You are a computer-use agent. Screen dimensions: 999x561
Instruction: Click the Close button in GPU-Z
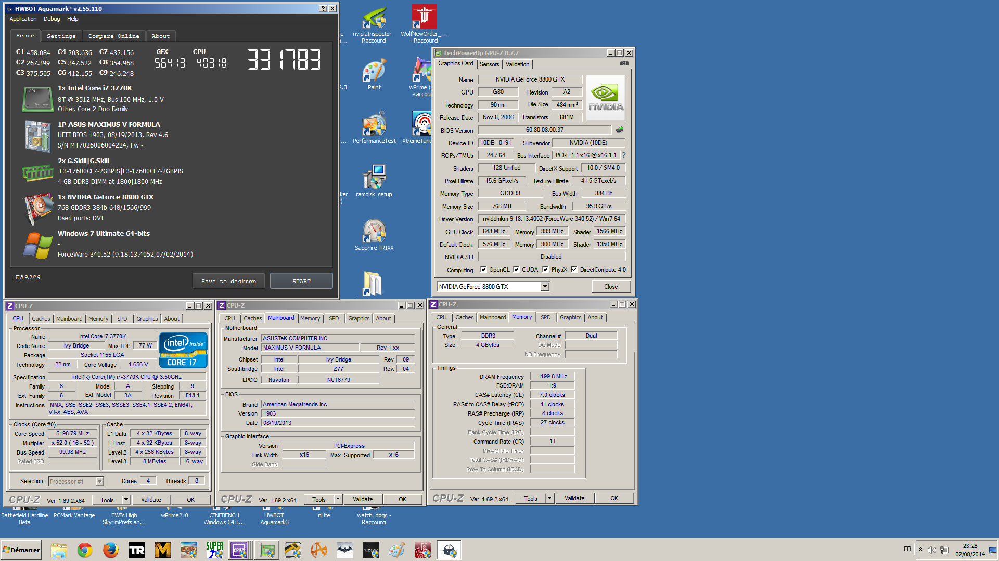tap(611, 287)
